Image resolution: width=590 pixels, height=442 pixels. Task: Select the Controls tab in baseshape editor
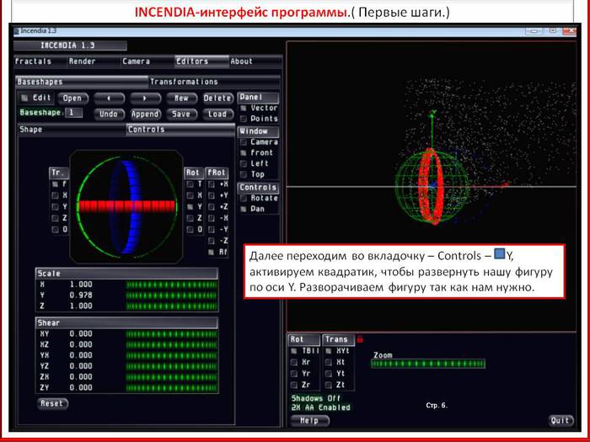(x=180, y=130)
